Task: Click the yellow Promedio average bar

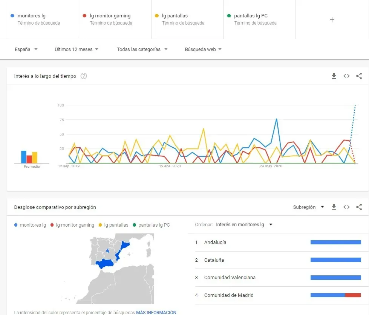Action: 35,157
